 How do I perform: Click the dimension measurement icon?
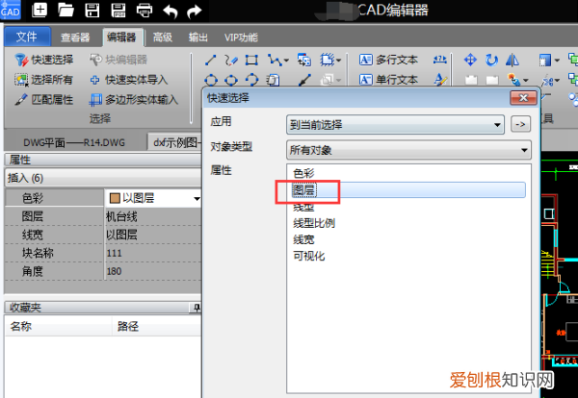tap(440, 60)
